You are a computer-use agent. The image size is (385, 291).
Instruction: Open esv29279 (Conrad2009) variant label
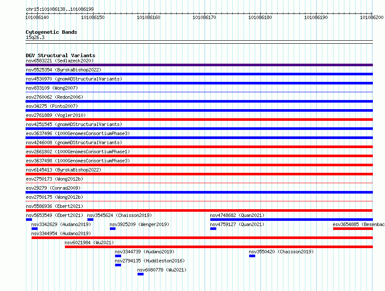(53, 188)
